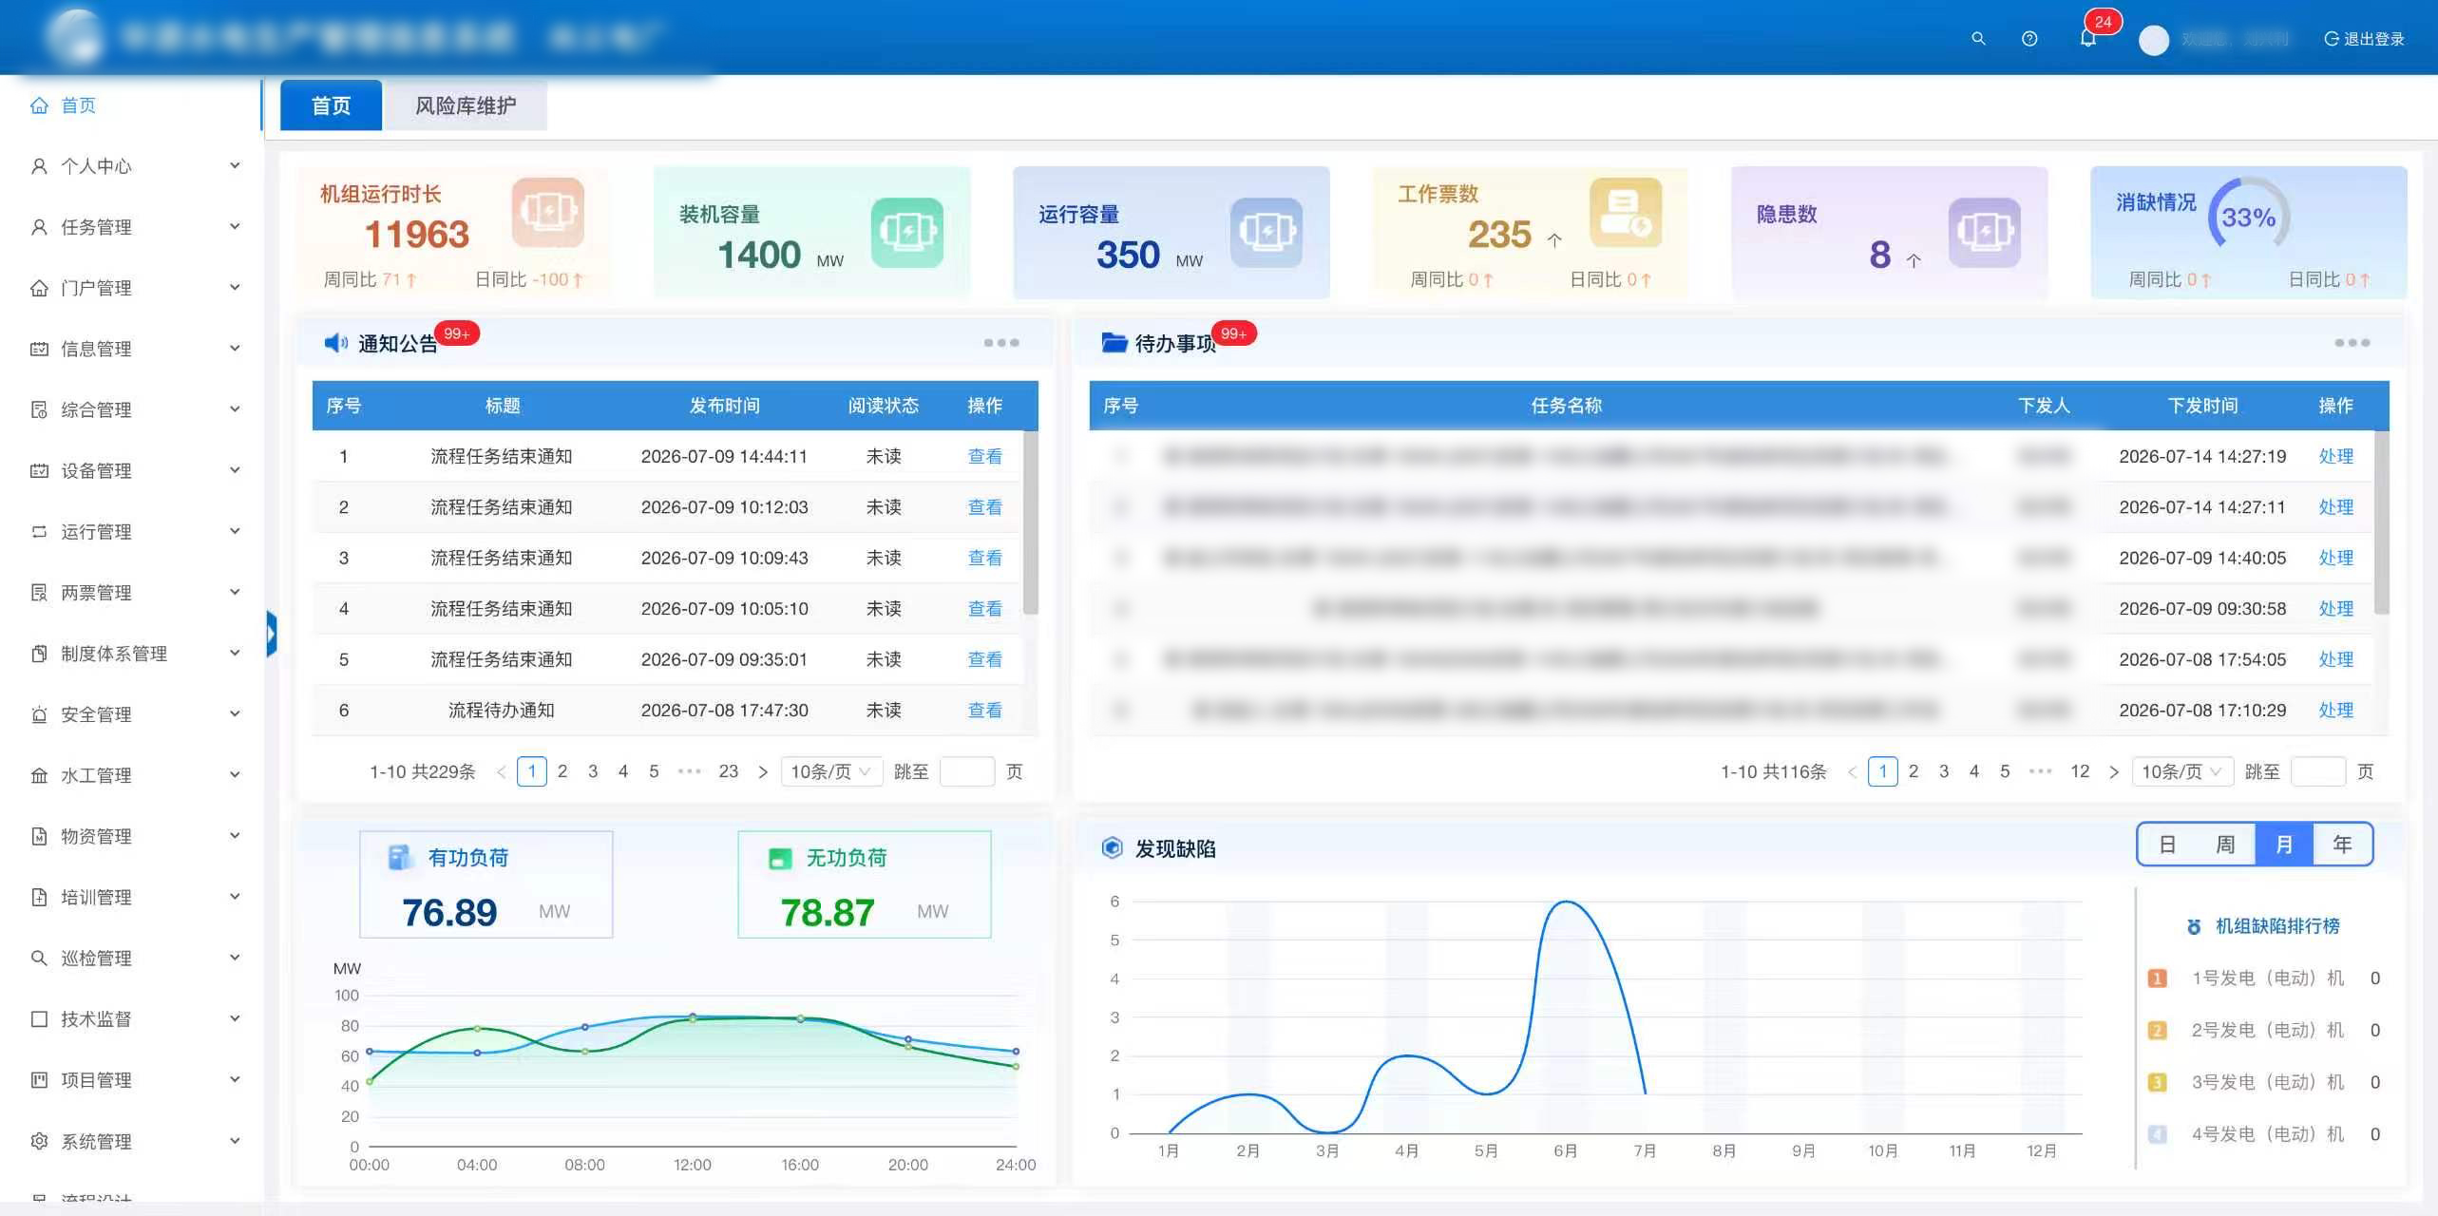Click next-page arrow in 通知公告 pagination
This screenshot has height=1216, width=2438.
pyautogui.click(x=762, y=772)
